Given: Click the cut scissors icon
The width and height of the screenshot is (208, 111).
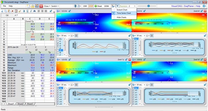Looking at the screenshot, I should [2, 11].
